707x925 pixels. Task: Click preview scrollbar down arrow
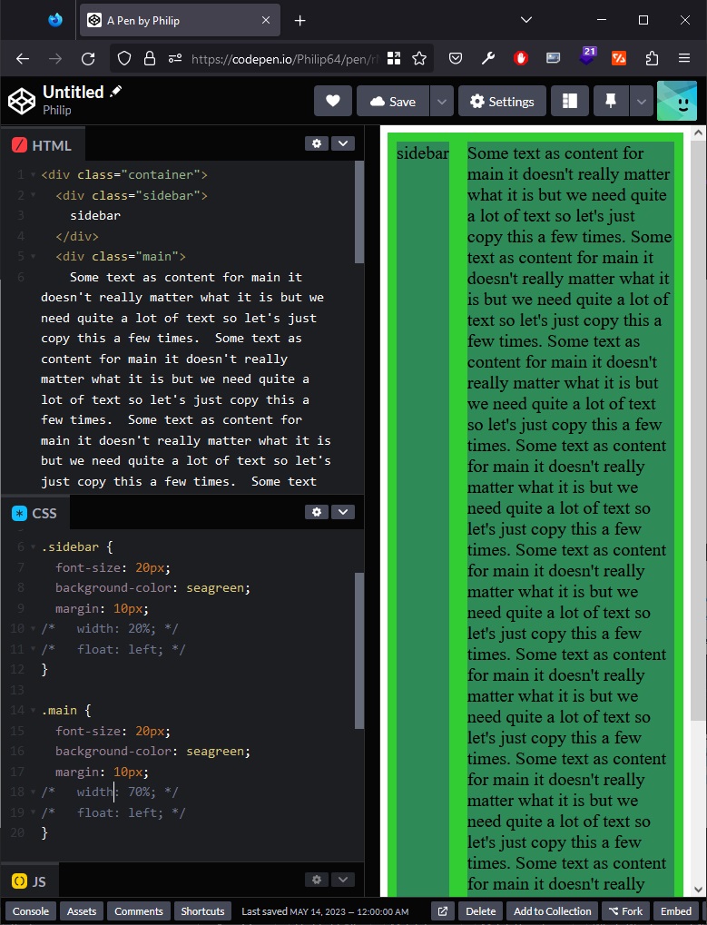(698, 890)
